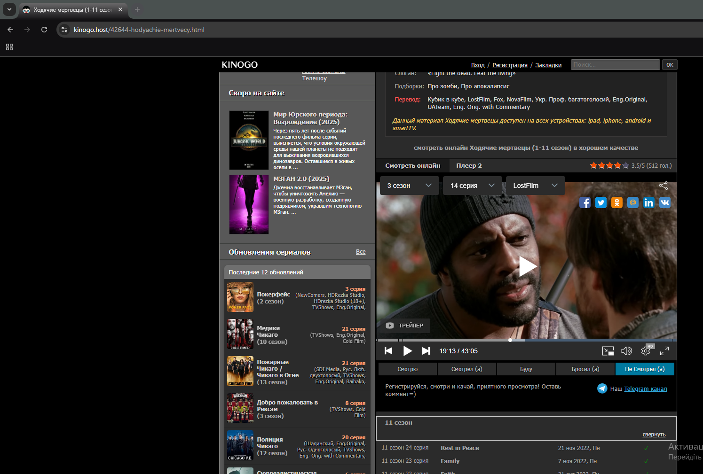Click the video progress bar

[x=525, y=340]
